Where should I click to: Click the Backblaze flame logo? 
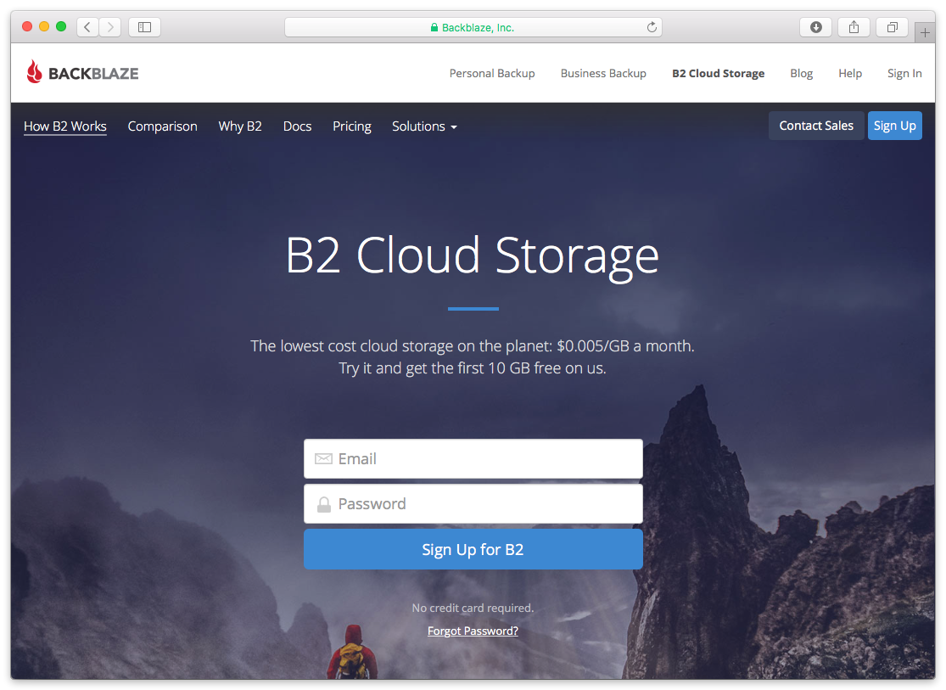(35, 72)
